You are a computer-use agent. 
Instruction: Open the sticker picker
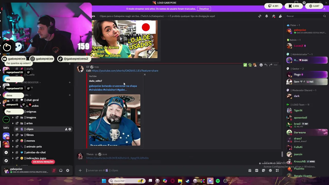[263, 170]
